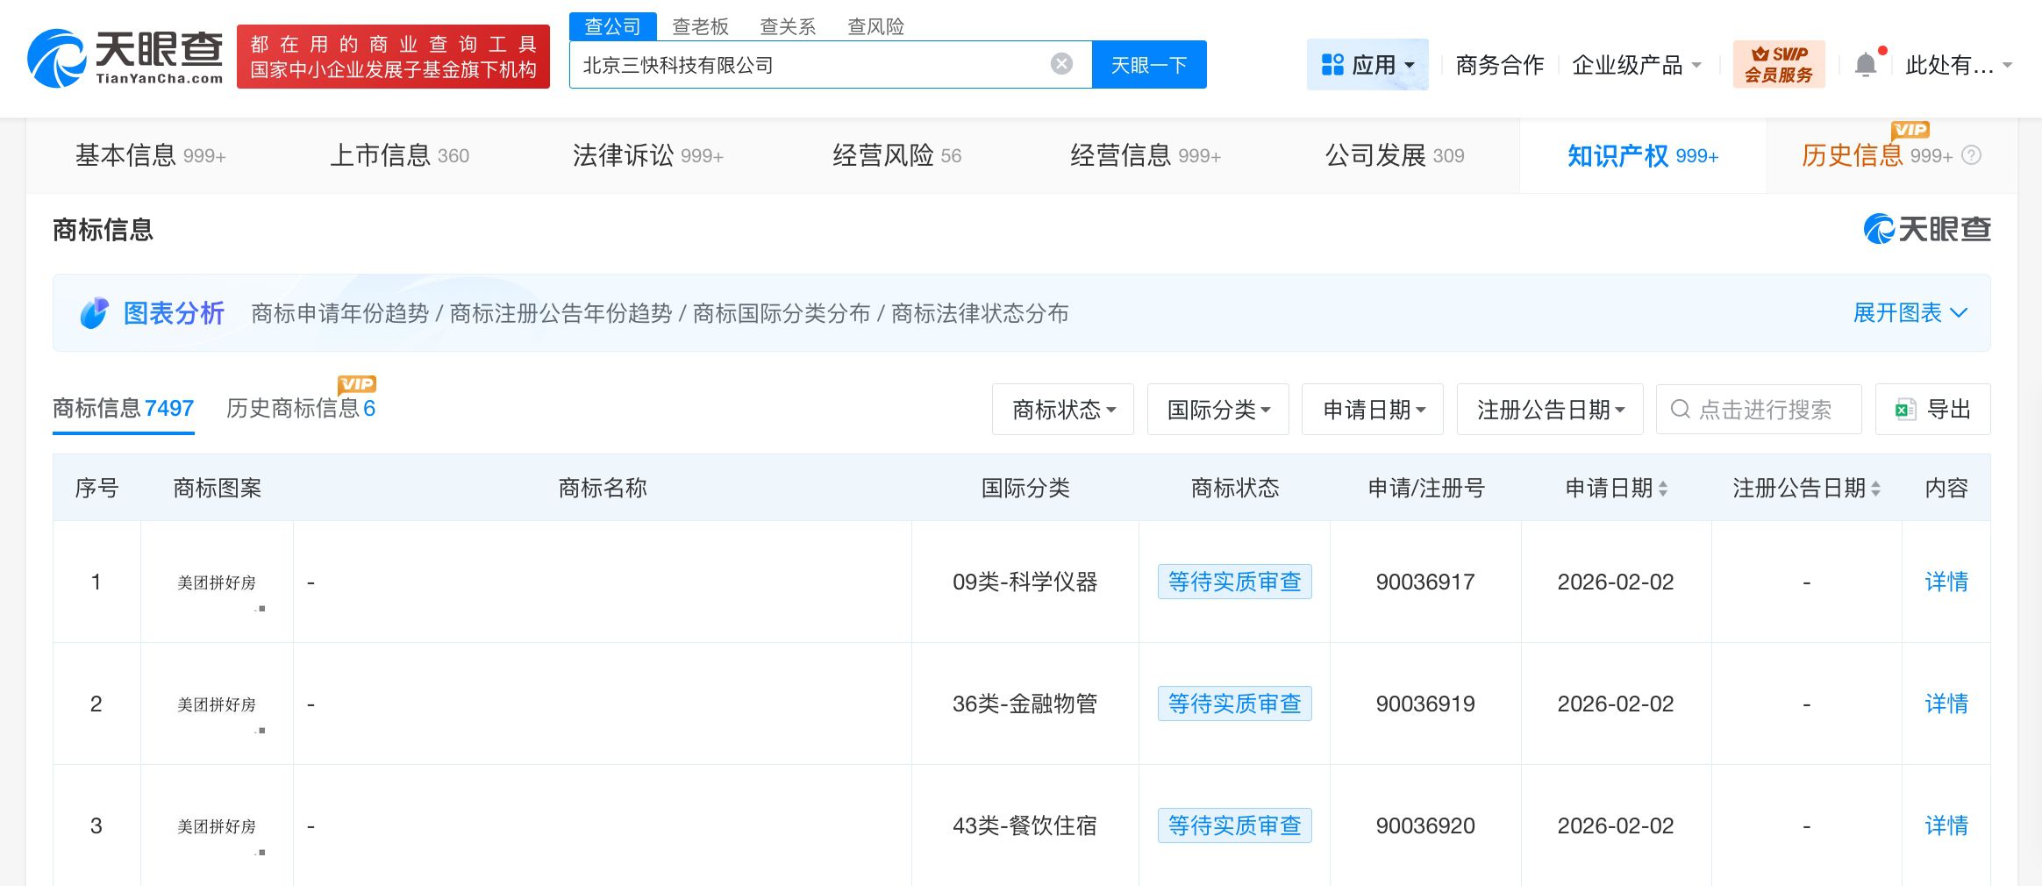Sort by 申请日期 column arrows
This screenshot has width=2042, height=886.
(1663, 489)
